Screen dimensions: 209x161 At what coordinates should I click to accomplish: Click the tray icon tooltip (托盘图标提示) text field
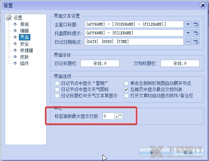[x=134, y=33]
